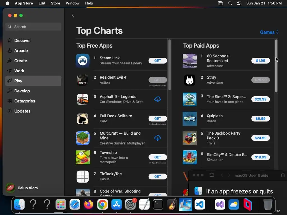Select the 'Stray' title text
Viewport: 287px width, 215px height.
tap(211, 77)
